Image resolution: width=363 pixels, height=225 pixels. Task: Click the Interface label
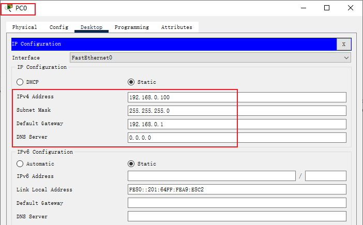[x=26, y=57]
